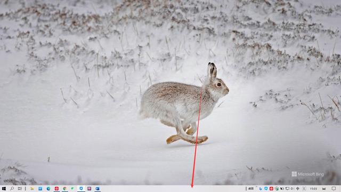Open the blue square app after File Explorer
The width and height of the screenshot is (341, 192).
[x=40, y=188]
